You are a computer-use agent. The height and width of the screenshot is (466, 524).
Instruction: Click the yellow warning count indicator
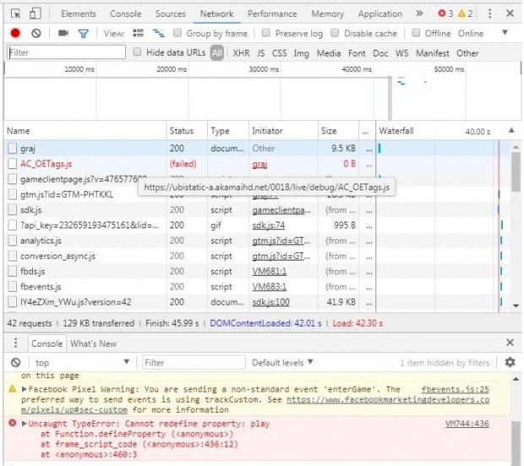(466, 14)
